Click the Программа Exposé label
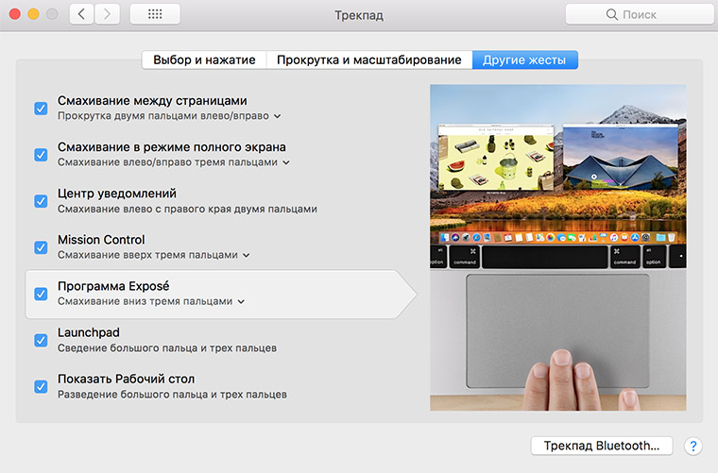718x473 pixels. tap(113, 286)
